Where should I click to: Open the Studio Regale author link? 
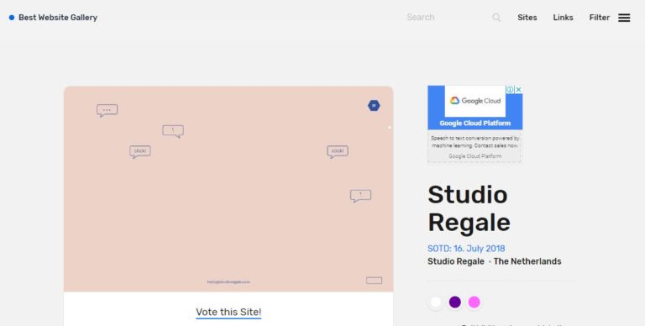[456, 261]
